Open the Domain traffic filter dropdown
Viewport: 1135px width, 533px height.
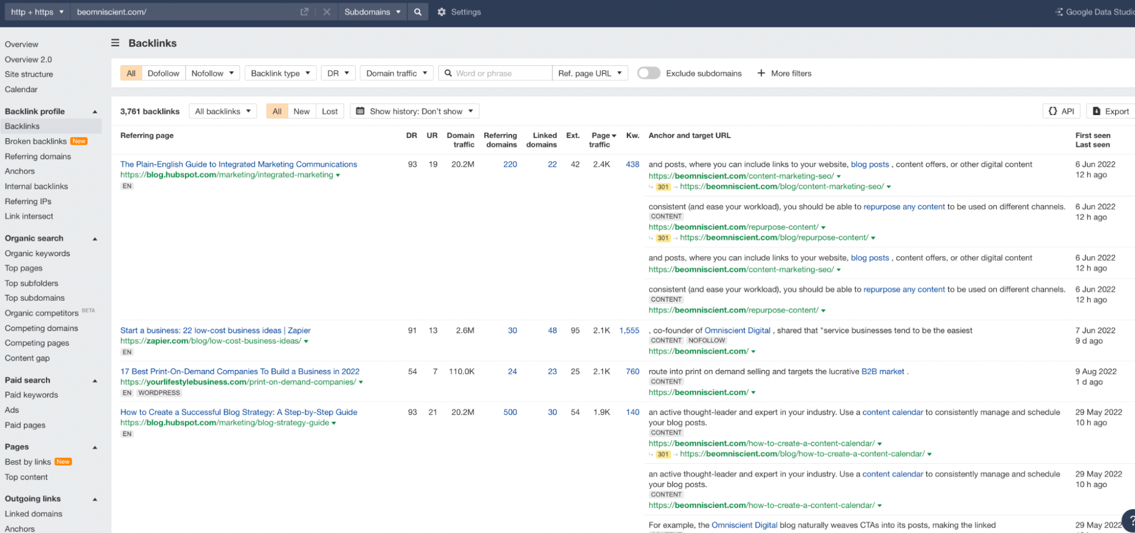pos(396,73)
